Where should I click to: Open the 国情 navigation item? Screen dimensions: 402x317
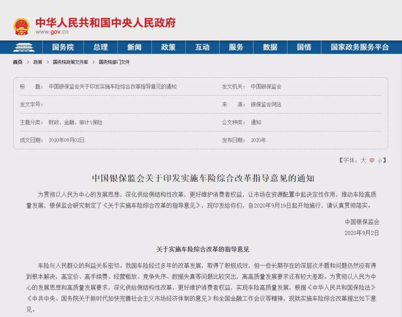pos(304,47)
